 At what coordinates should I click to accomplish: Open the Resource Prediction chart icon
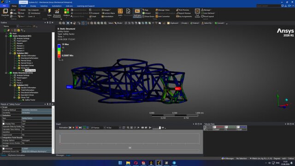pos(57,11)
